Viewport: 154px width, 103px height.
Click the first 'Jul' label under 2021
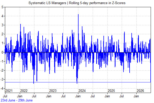[5, 96]
